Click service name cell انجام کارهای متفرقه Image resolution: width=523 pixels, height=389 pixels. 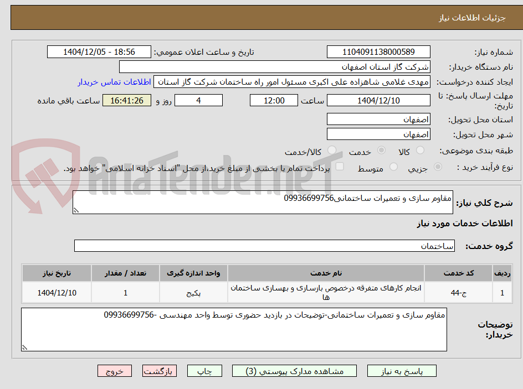click(x=326, y=292)
